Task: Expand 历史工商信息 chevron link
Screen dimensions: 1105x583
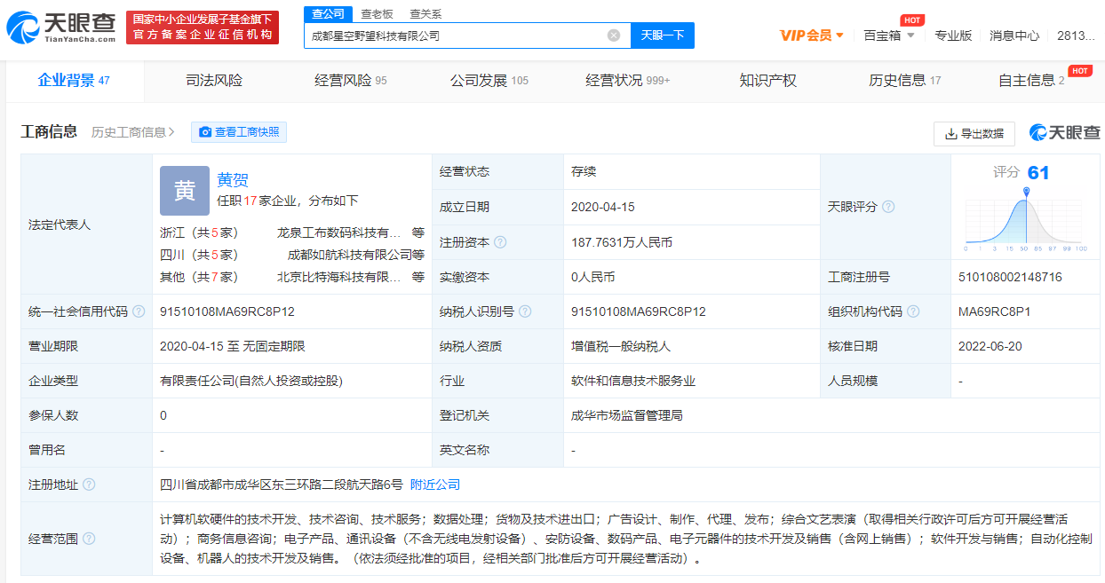Action: tap(133, 132)
